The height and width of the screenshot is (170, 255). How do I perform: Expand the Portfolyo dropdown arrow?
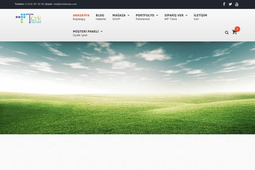(157, 15)
